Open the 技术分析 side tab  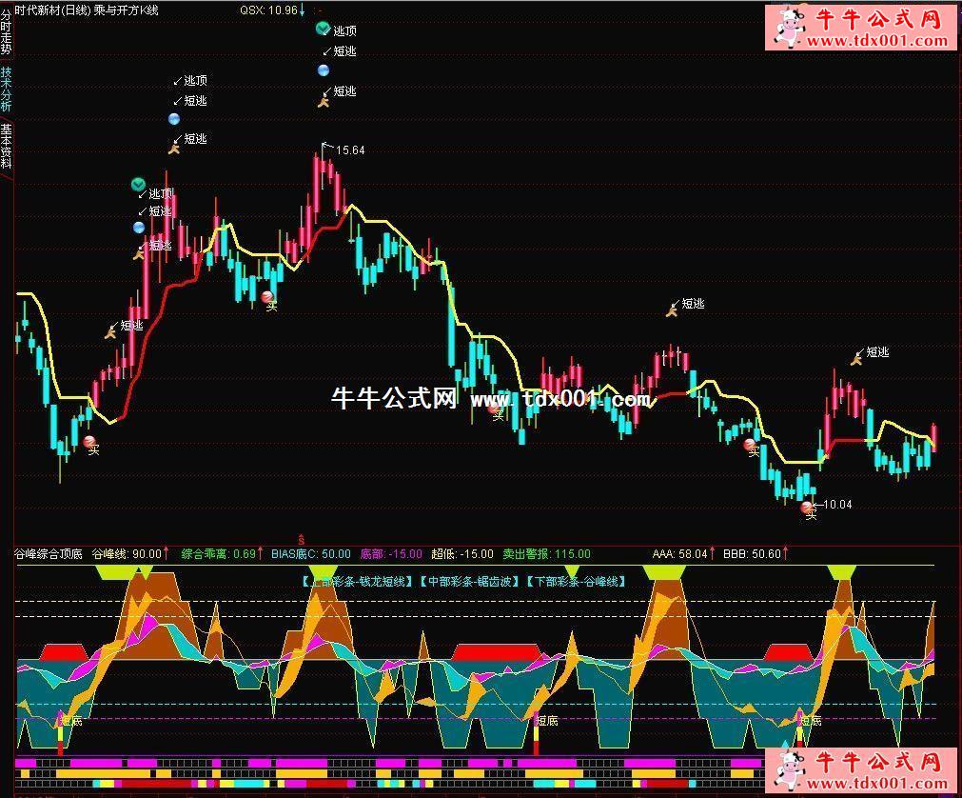(x=7, y=89)
